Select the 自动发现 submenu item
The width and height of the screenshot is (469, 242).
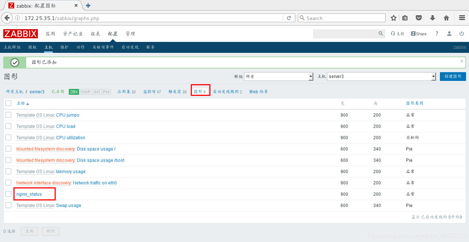click(x=130, y=47)
